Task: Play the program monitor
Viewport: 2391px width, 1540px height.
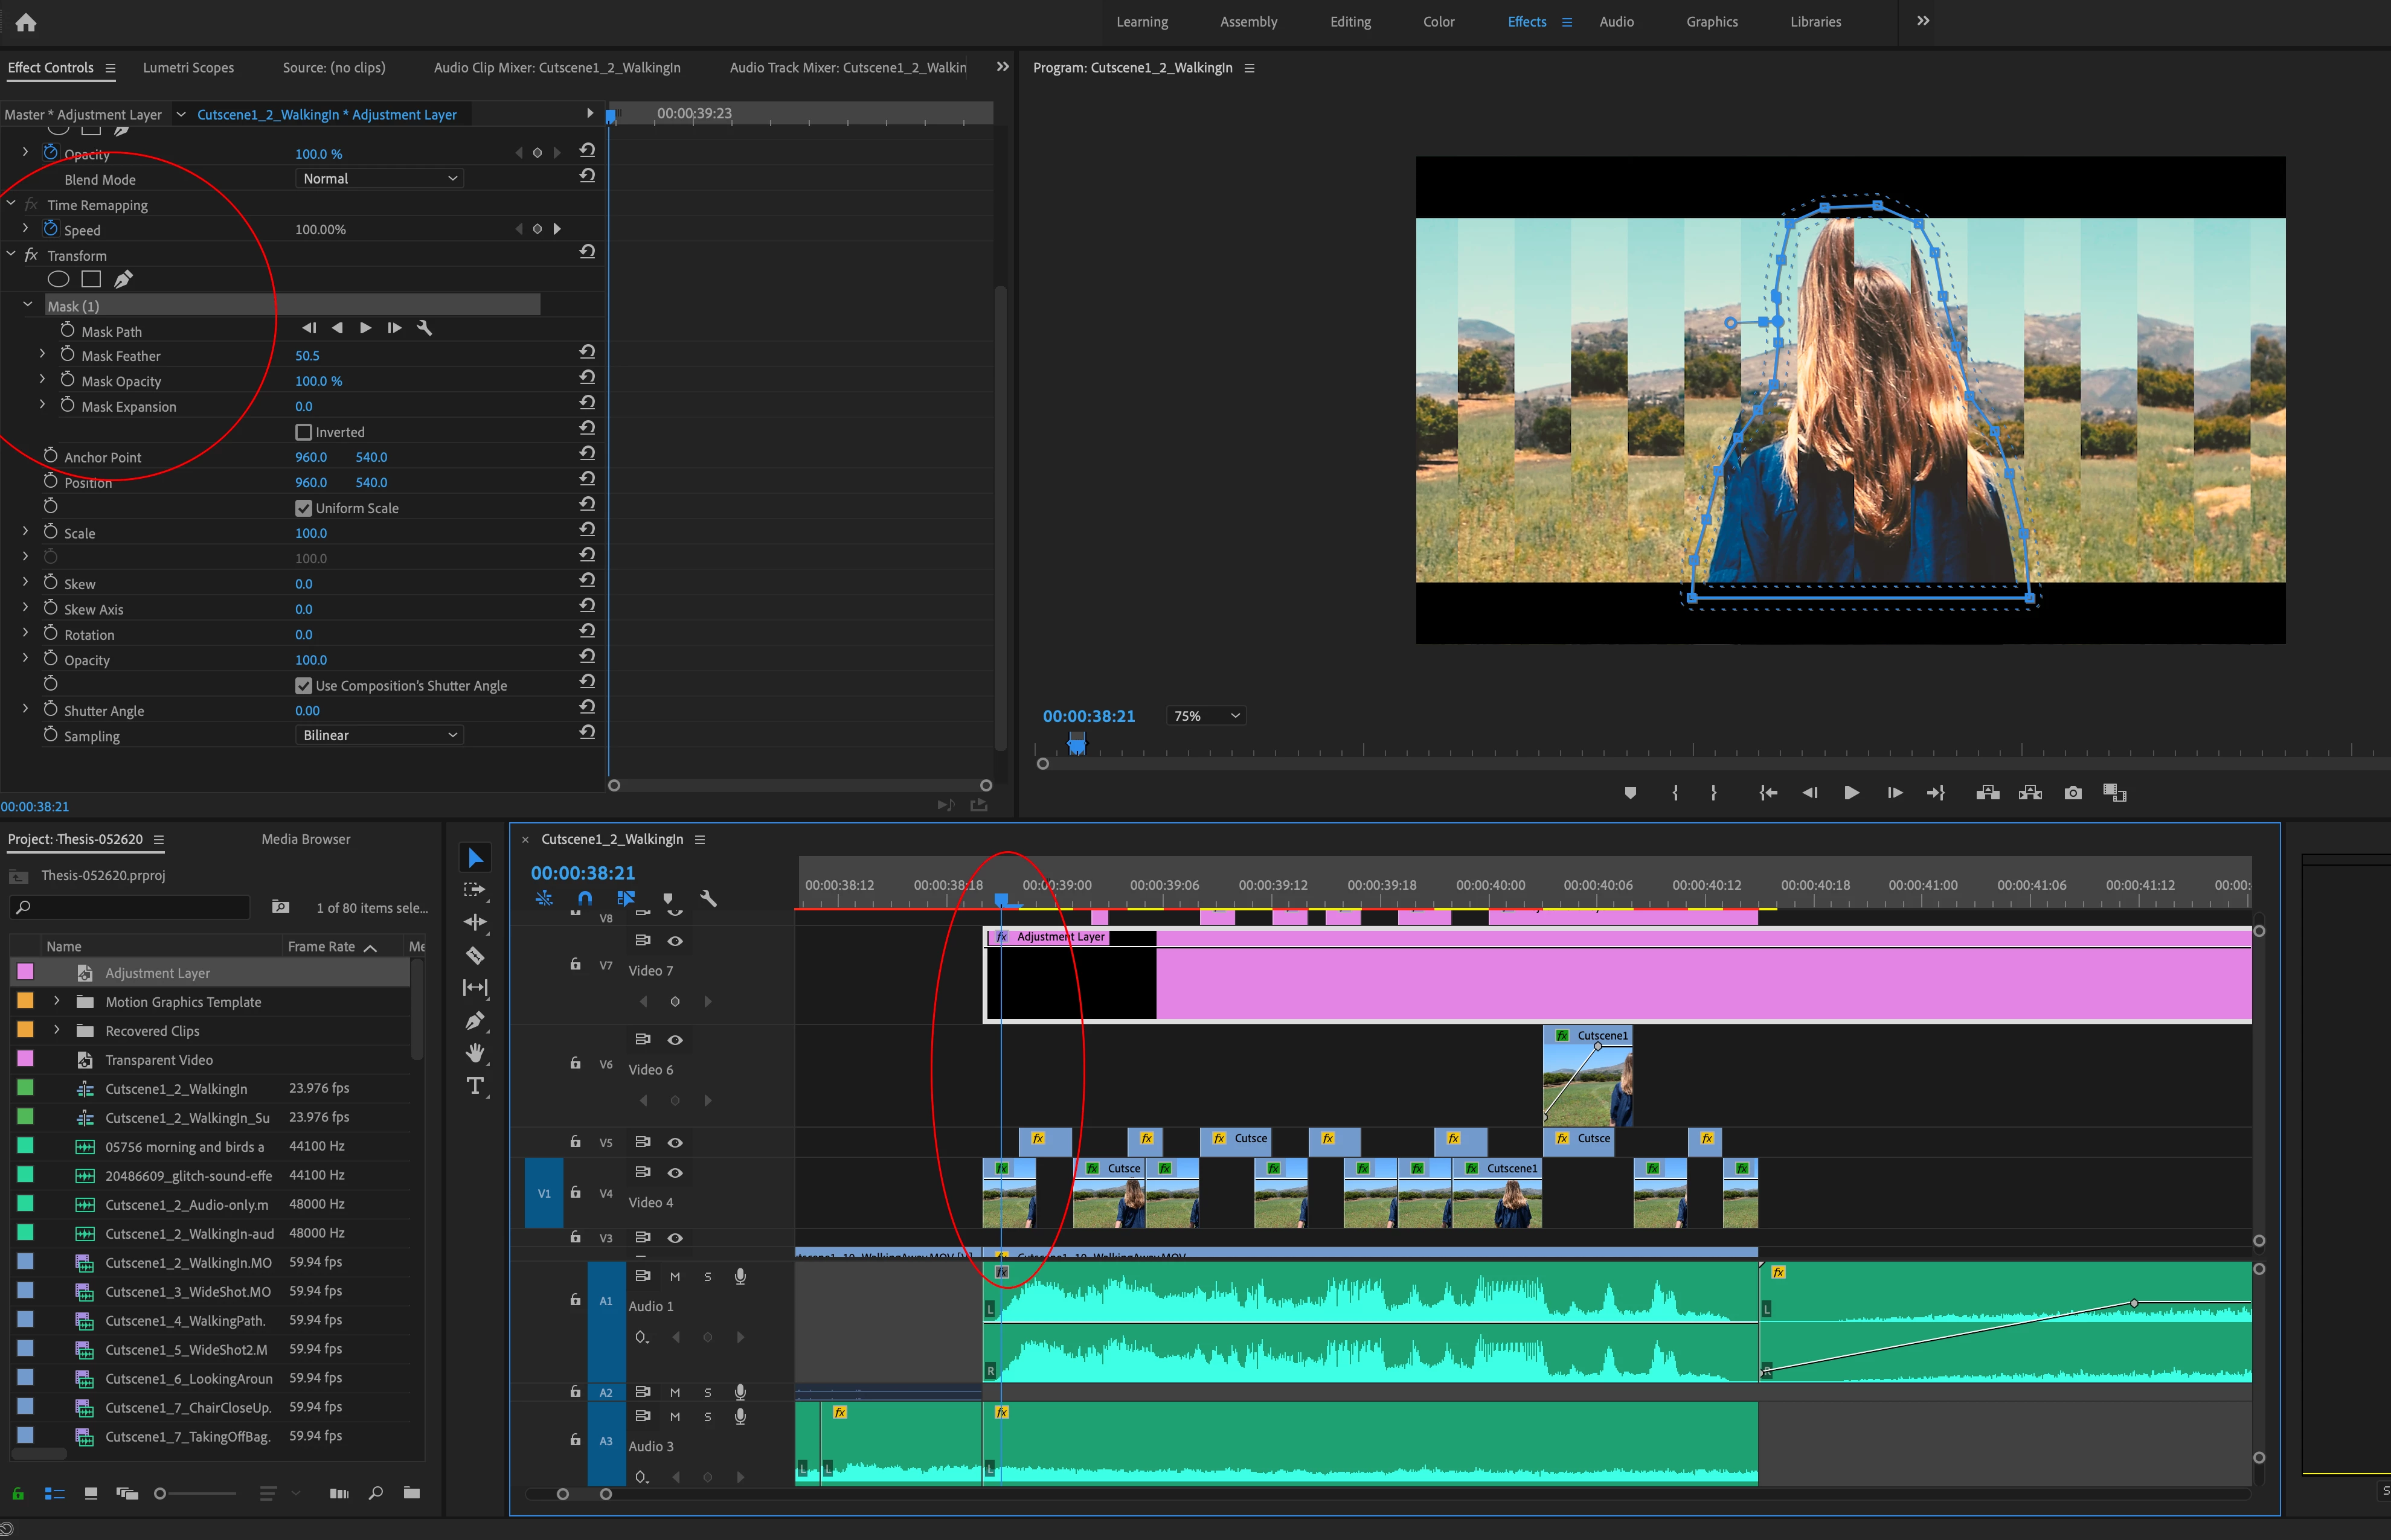Action: click(1850, 793)
